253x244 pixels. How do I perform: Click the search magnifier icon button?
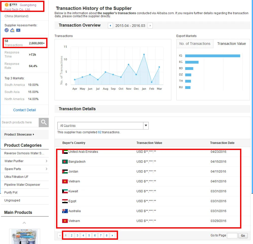point(44,122)
